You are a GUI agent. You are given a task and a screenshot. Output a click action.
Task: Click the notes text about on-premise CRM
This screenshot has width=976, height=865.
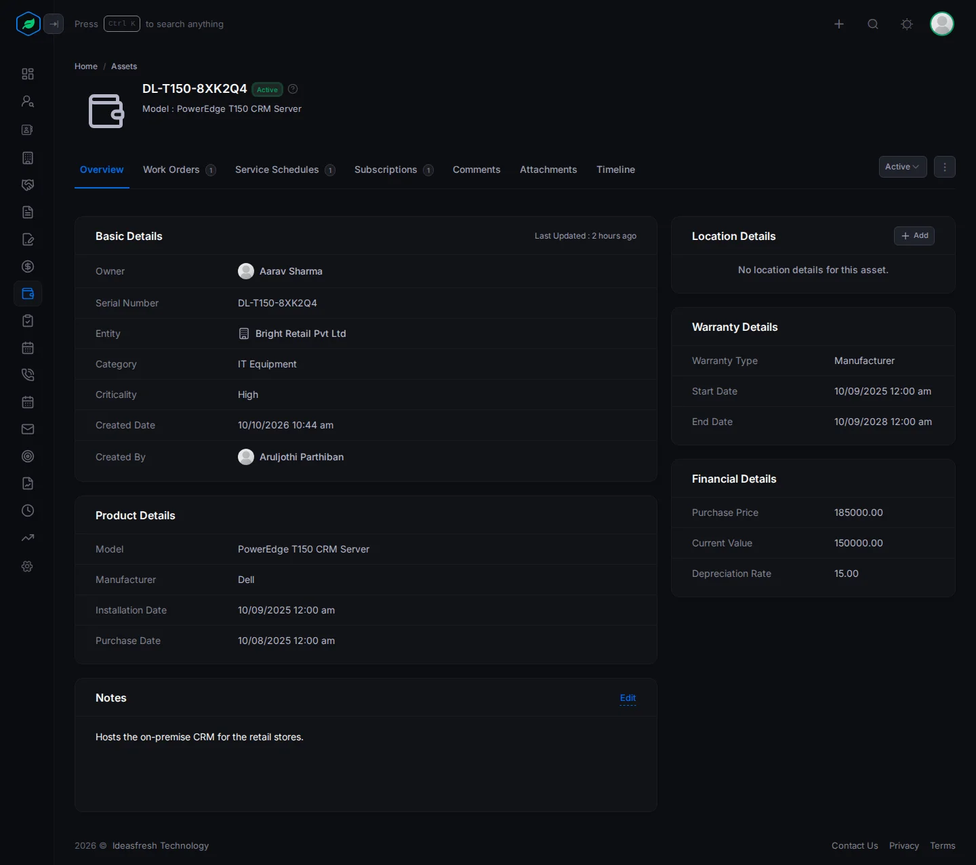pyautogui.click(x=199, y=737)
